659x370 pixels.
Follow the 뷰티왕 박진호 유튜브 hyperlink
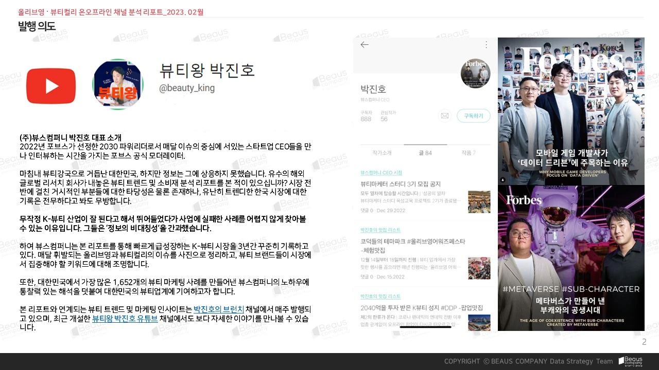click(x=125, y=319)
